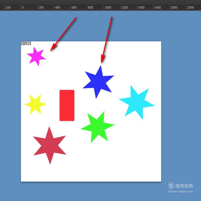Select the yellow star shape
Screen dimensions: 201x201
(35, 104)
